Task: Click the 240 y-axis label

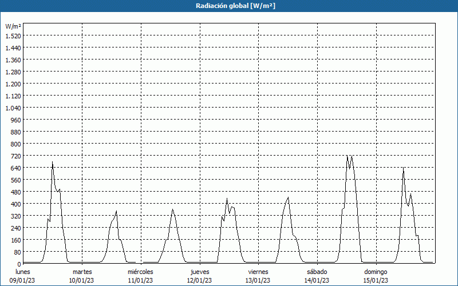Action: coord(17,228)
